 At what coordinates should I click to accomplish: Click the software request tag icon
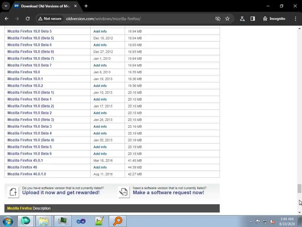(124, 192)
